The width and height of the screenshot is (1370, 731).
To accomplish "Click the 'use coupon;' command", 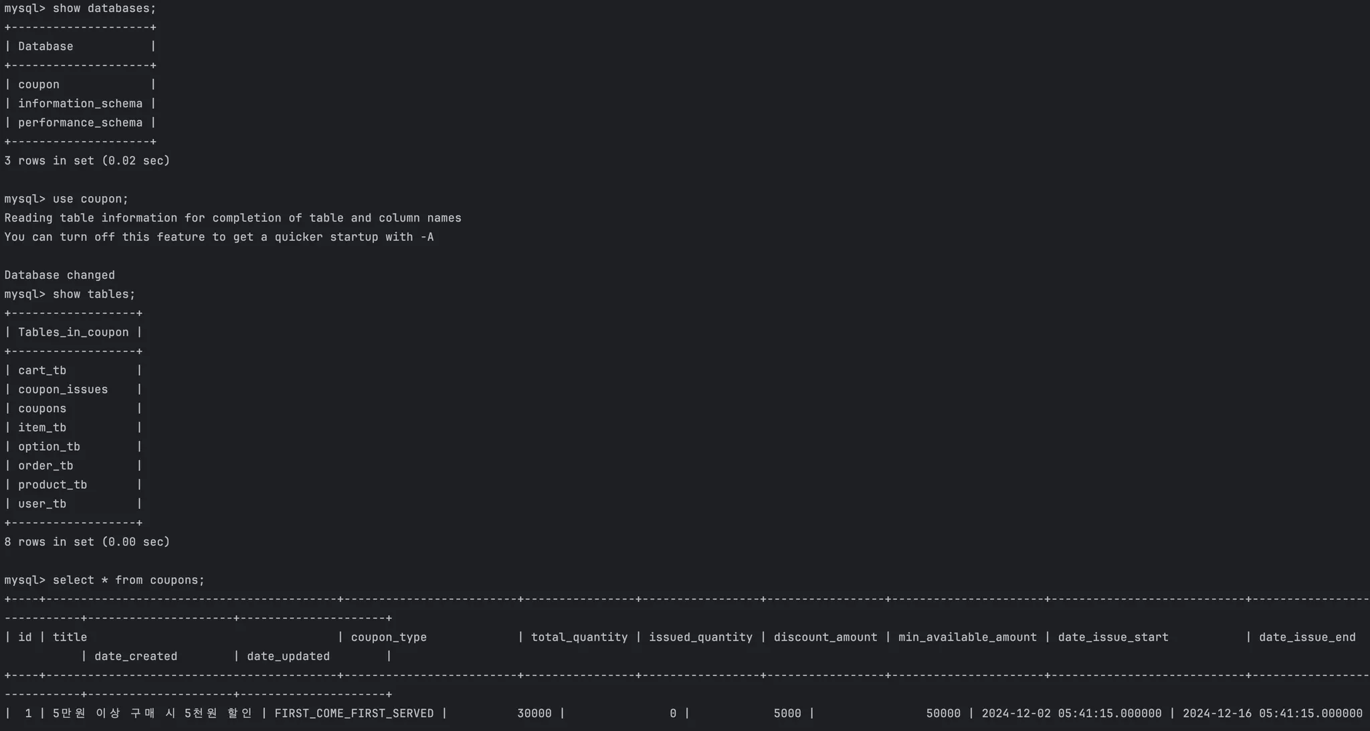I will [x=90, y=199].
